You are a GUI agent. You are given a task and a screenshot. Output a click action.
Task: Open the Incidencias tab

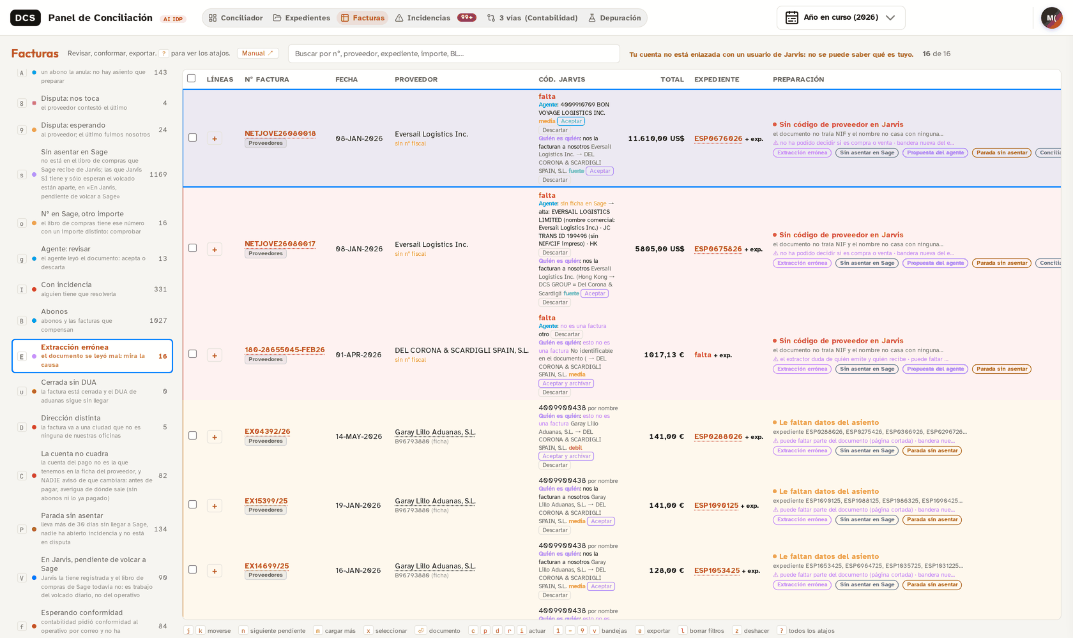pos(435,18)
